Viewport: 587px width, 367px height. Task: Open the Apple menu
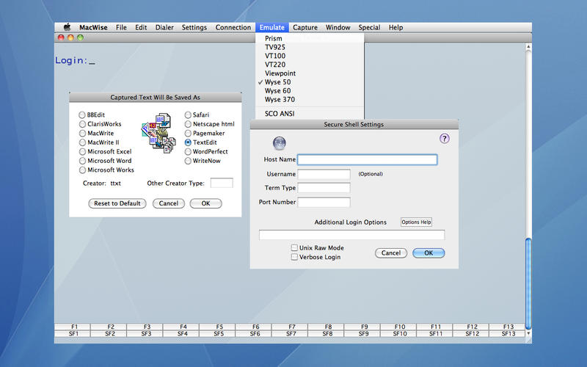point(67,27)
